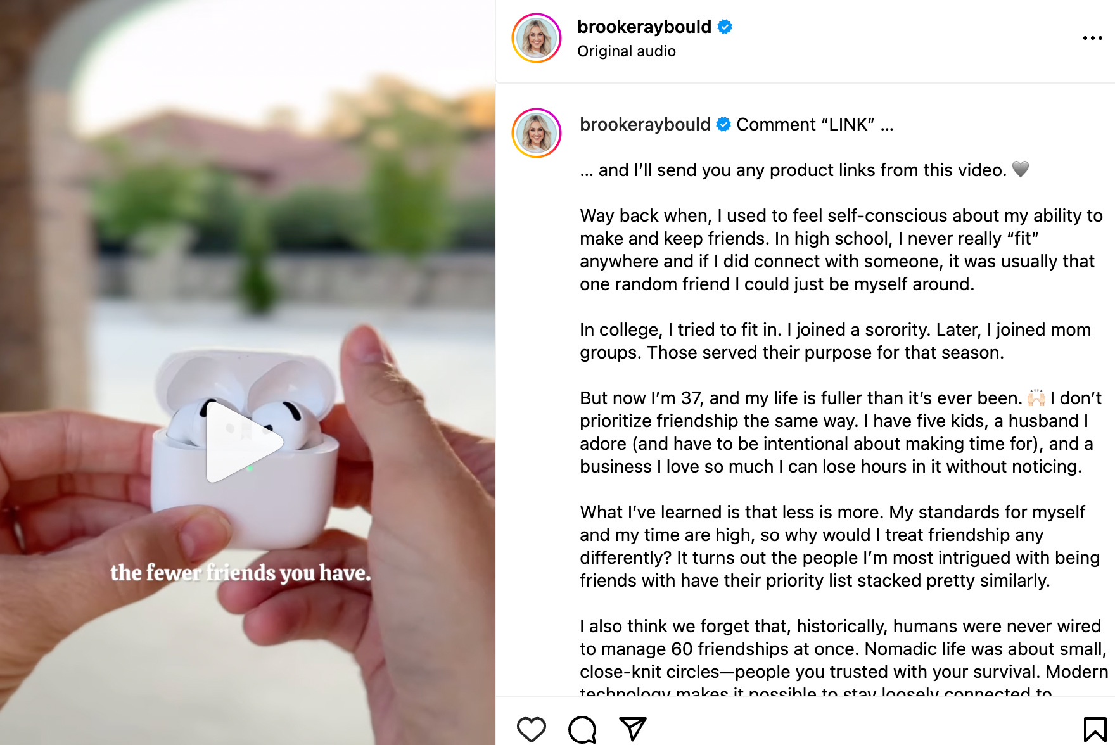Open more options three-dot menu
The image size is (1115, 745).
[x=1092, y=38]
